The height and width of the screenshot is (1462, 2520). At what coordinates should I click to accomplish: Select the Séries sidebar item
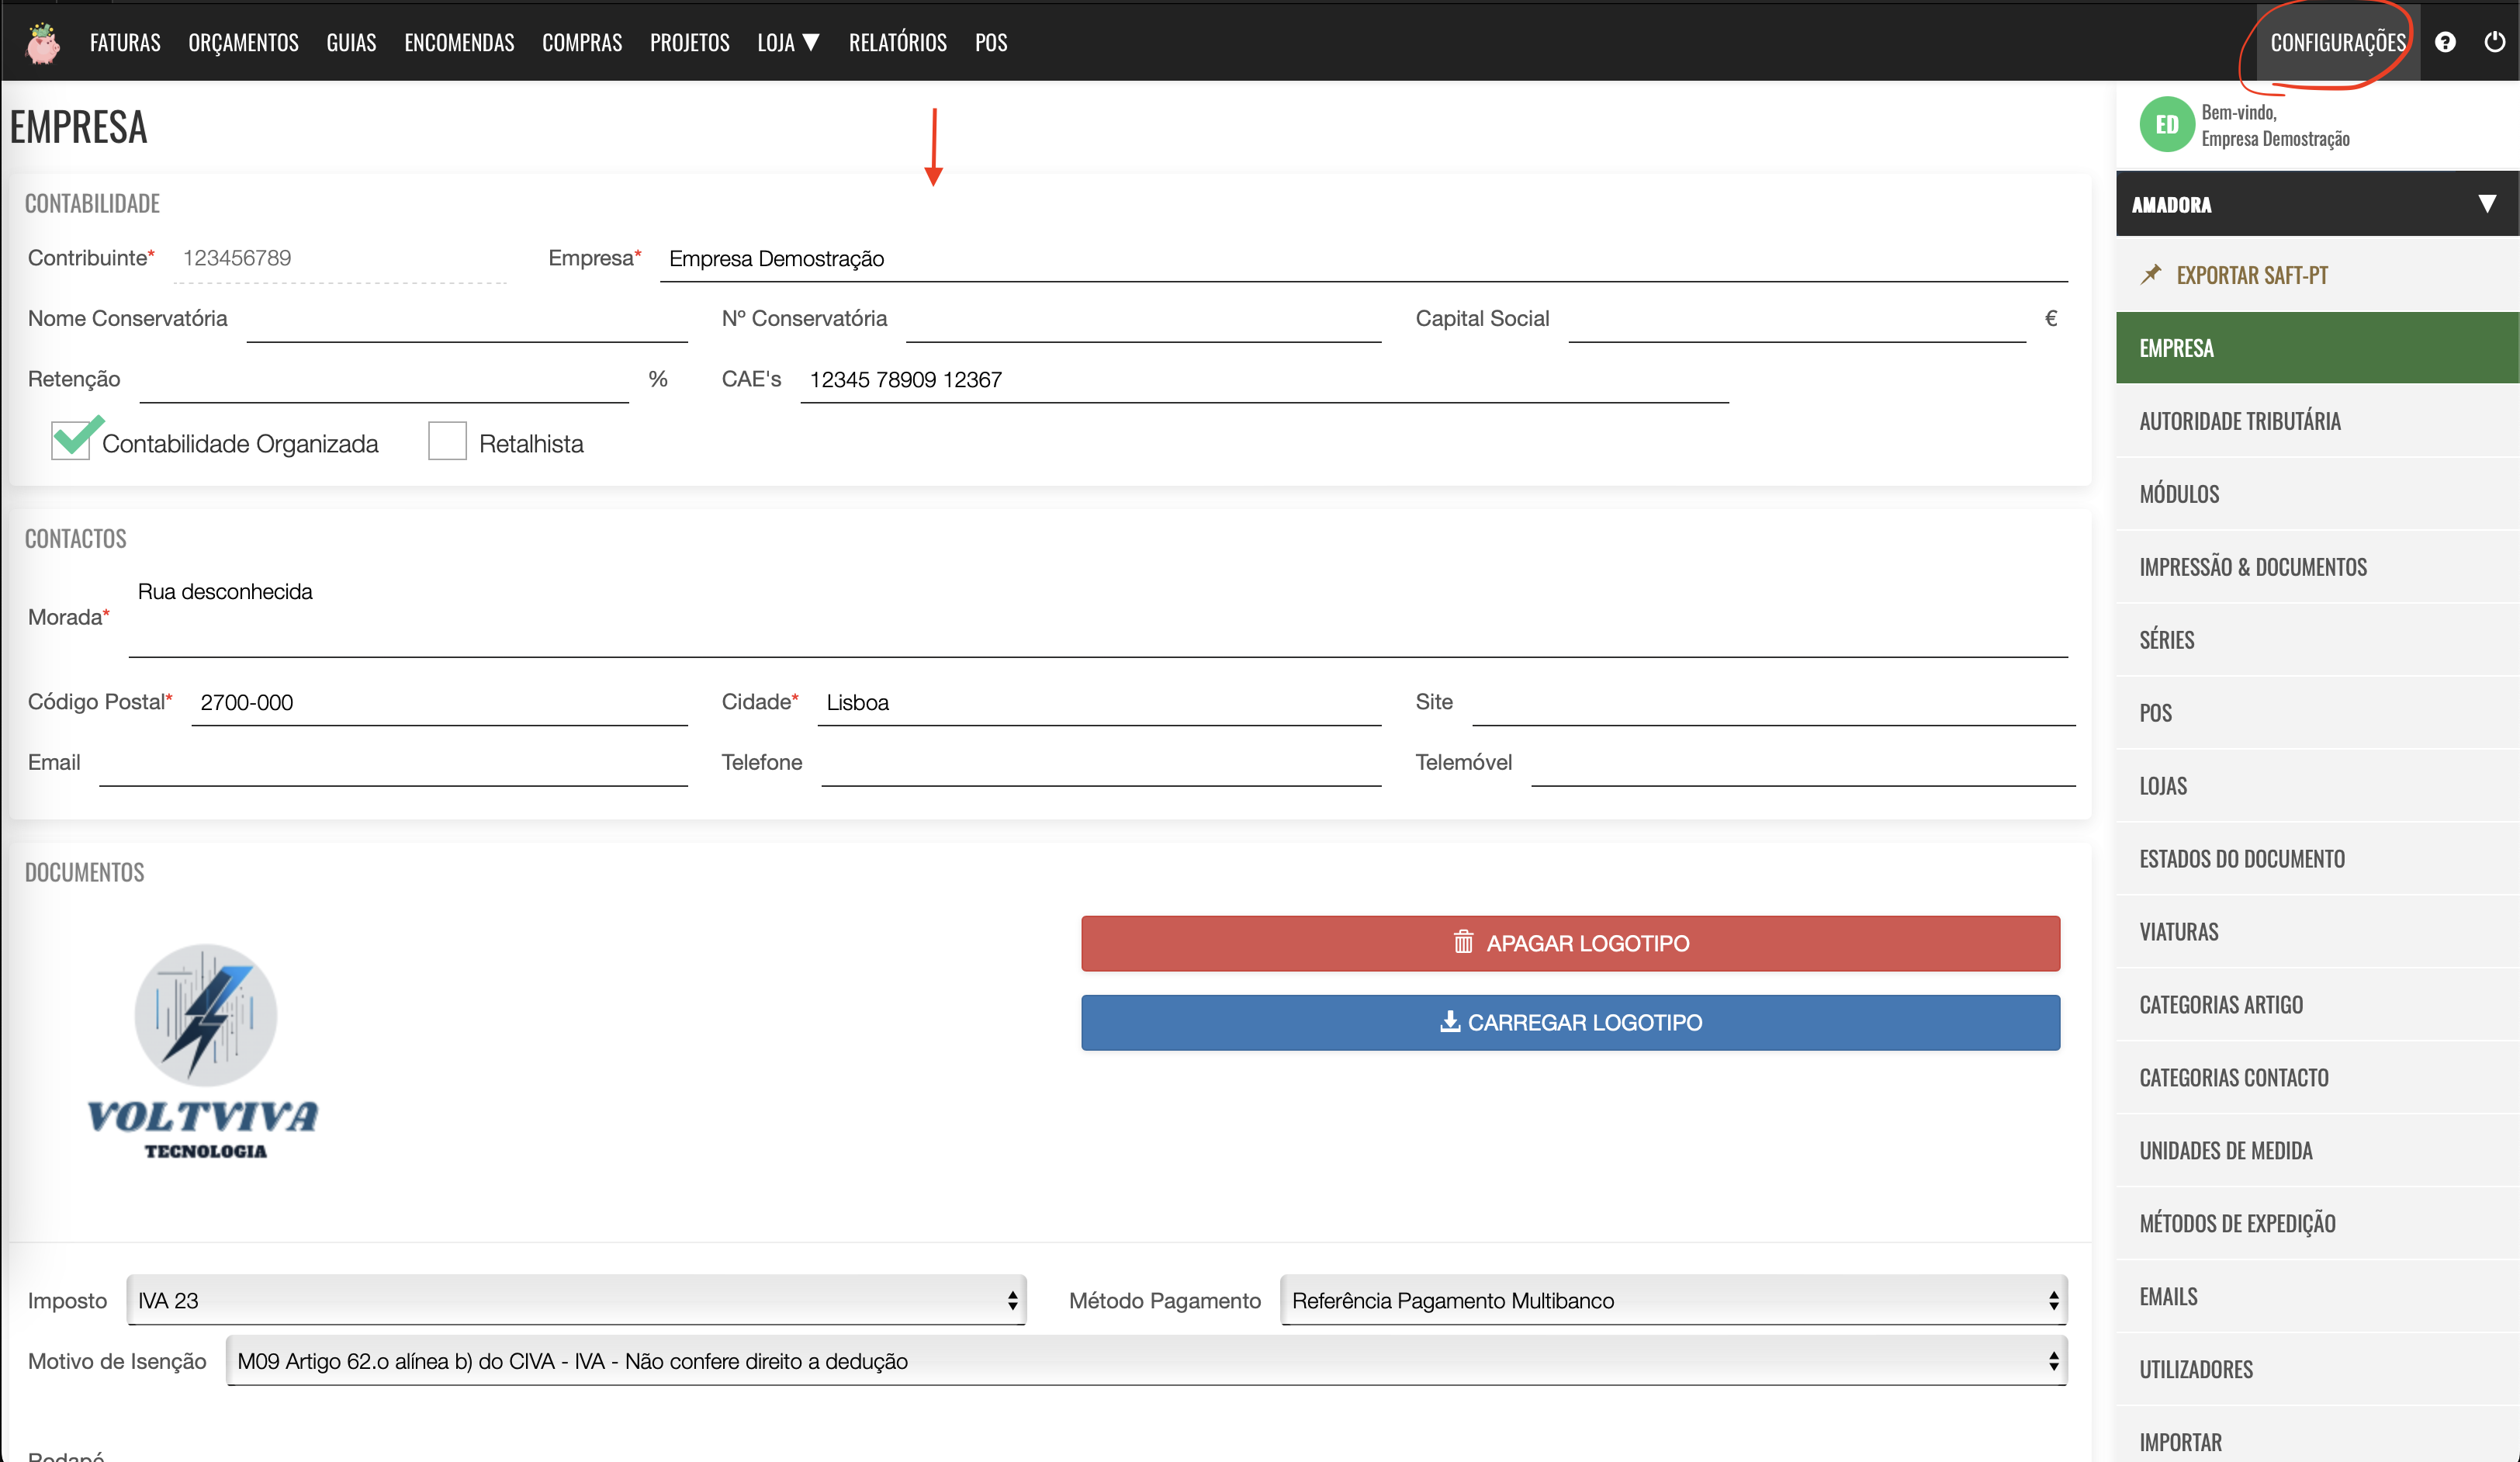(2166, 640)
